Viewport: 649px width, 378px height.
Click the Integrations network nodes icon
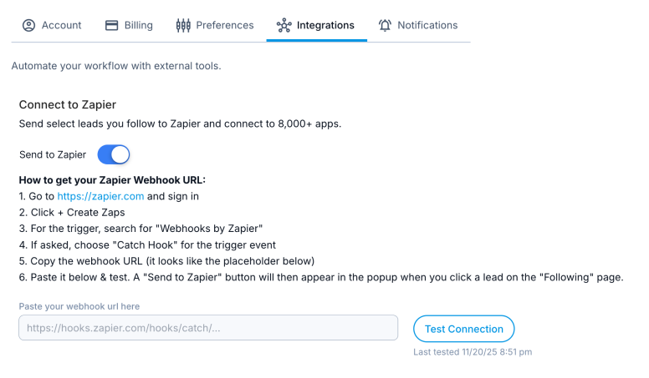pyautogui.click(x=284, y=25)
